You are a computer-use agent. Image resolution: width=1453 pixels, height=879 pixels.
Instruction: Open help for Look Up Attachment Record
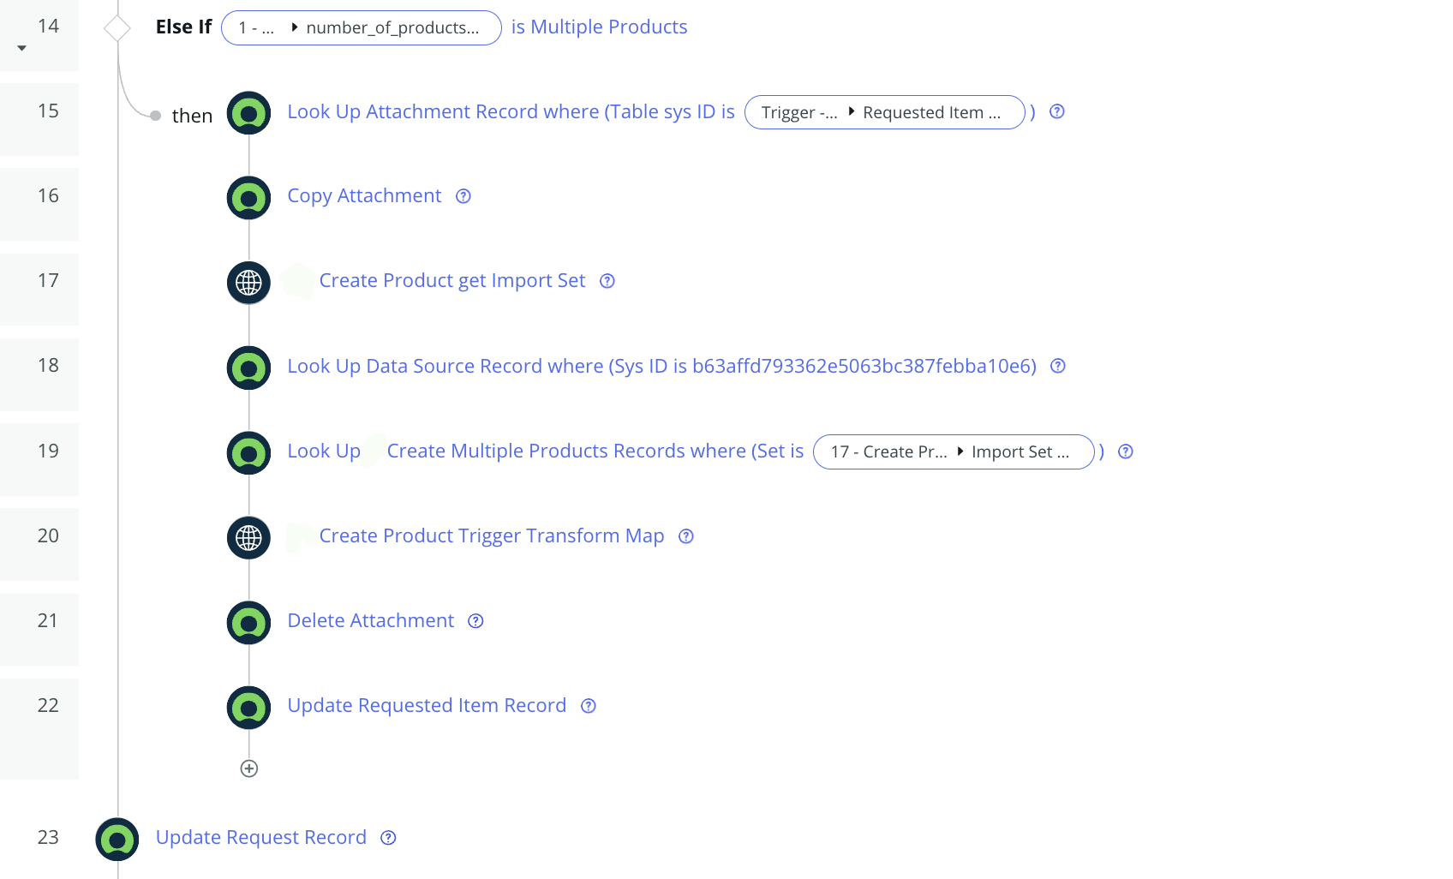1057,111
